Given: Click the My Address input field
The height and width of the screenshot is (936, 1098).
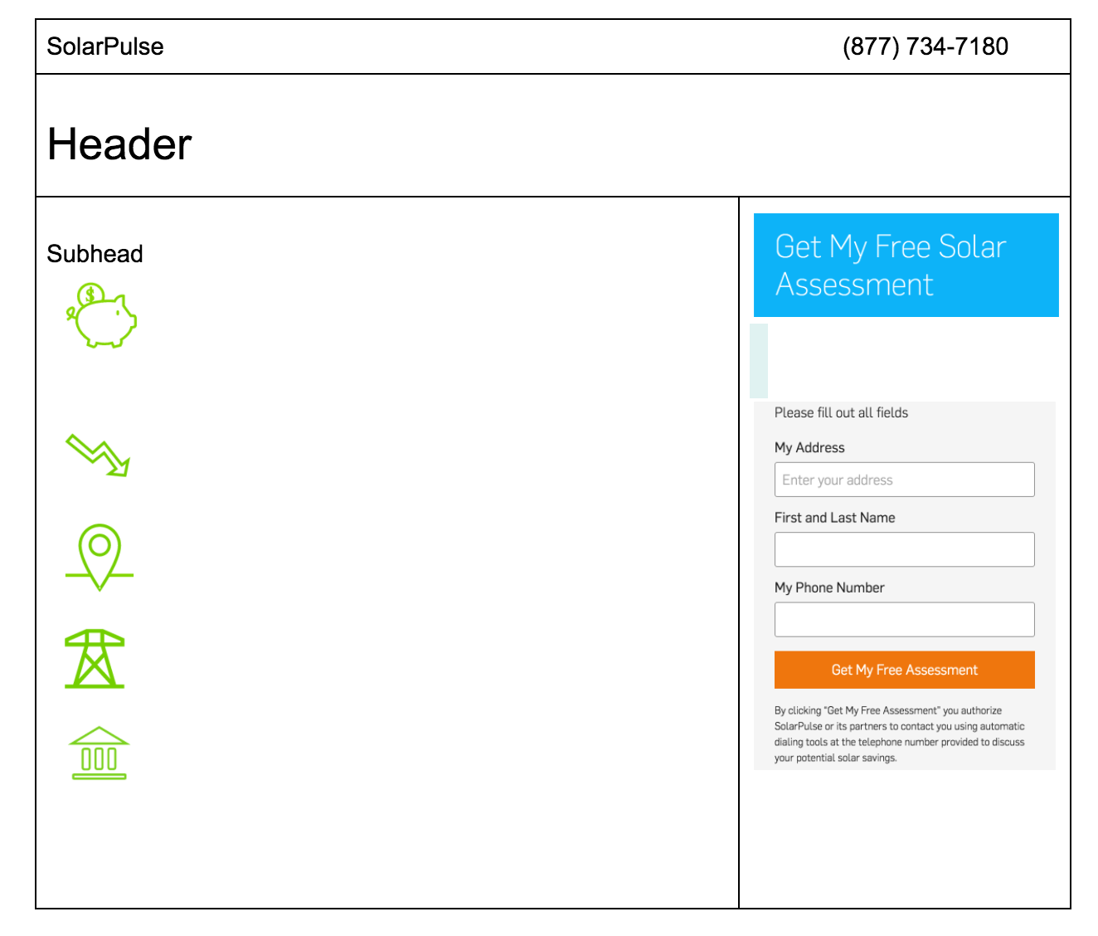Looking at the screenshot, I should tap(904, 480).
